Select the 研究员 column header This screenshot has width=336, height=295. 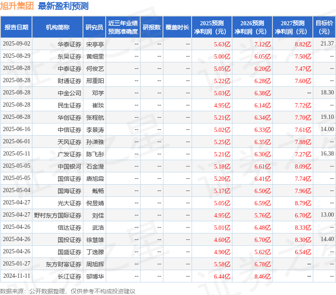[94, 27]
